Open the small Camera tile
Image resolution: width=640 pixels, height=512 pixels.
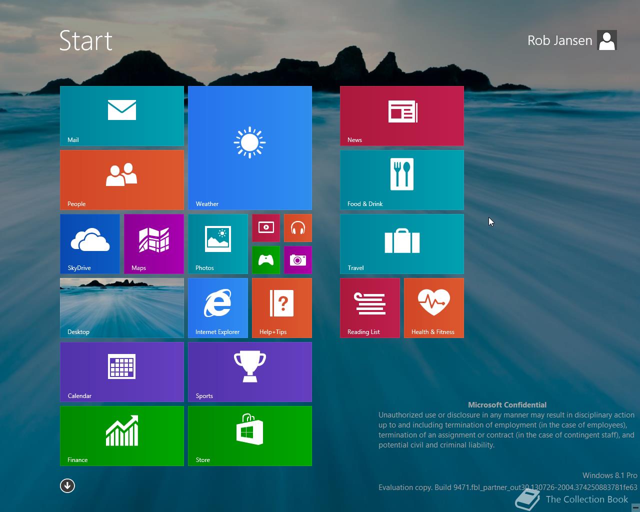(298, 260)
